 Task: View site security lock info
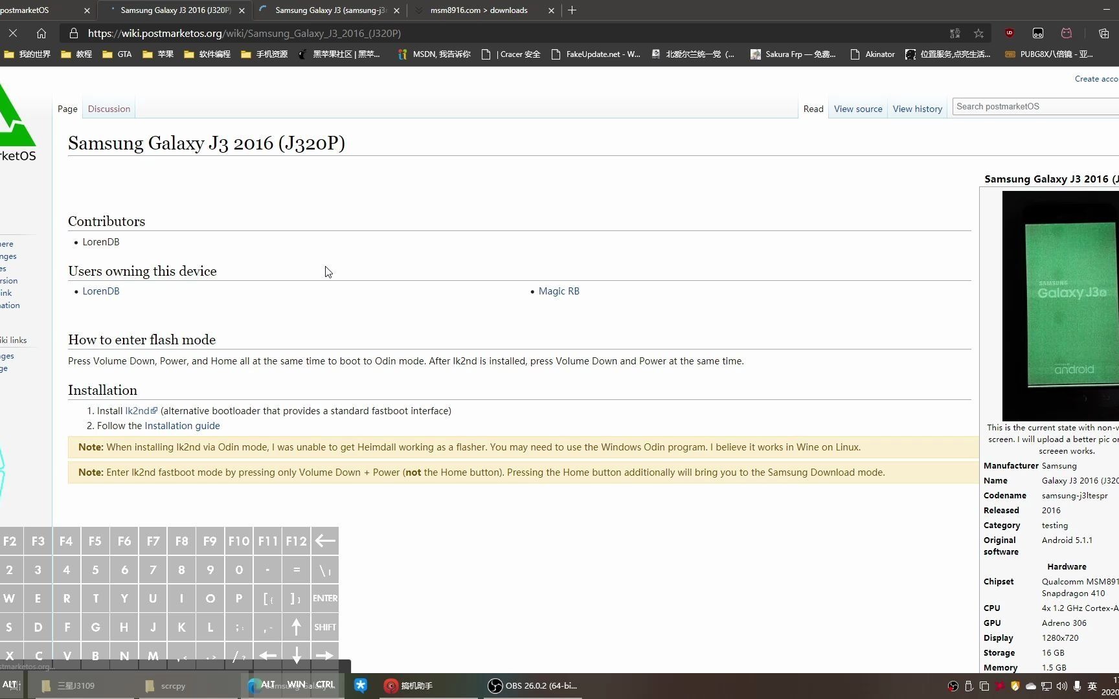(74, 33)
